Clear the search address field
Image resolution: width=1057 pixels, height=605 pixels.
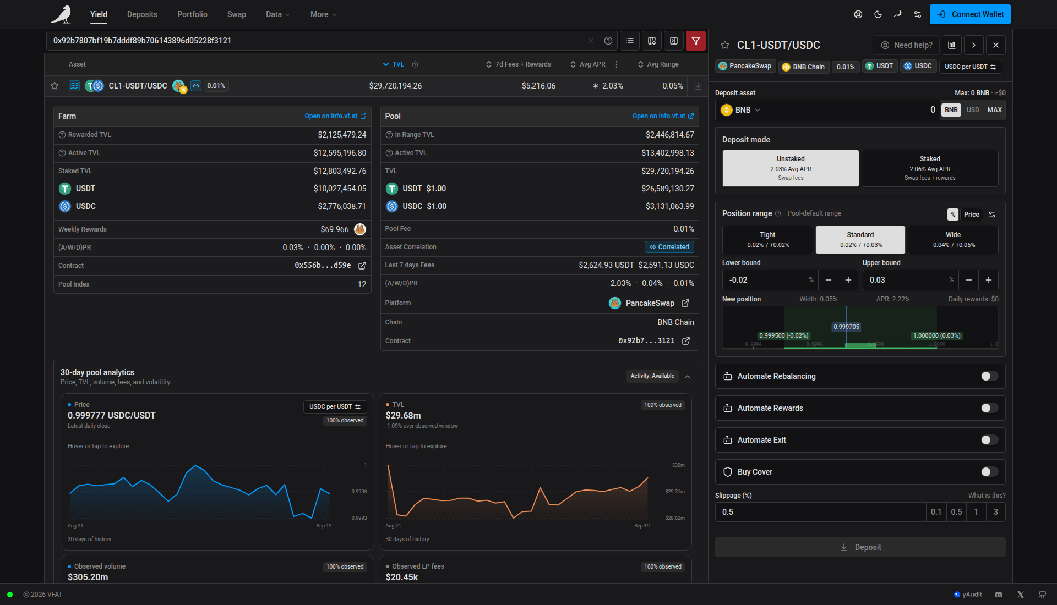pos(591,41)
